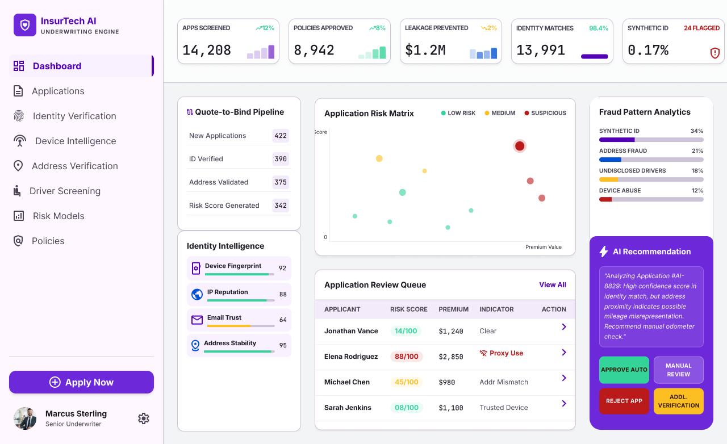Click the Synthetic ID 34% progress bar
The image size is (727, 444).
[651, 140]
